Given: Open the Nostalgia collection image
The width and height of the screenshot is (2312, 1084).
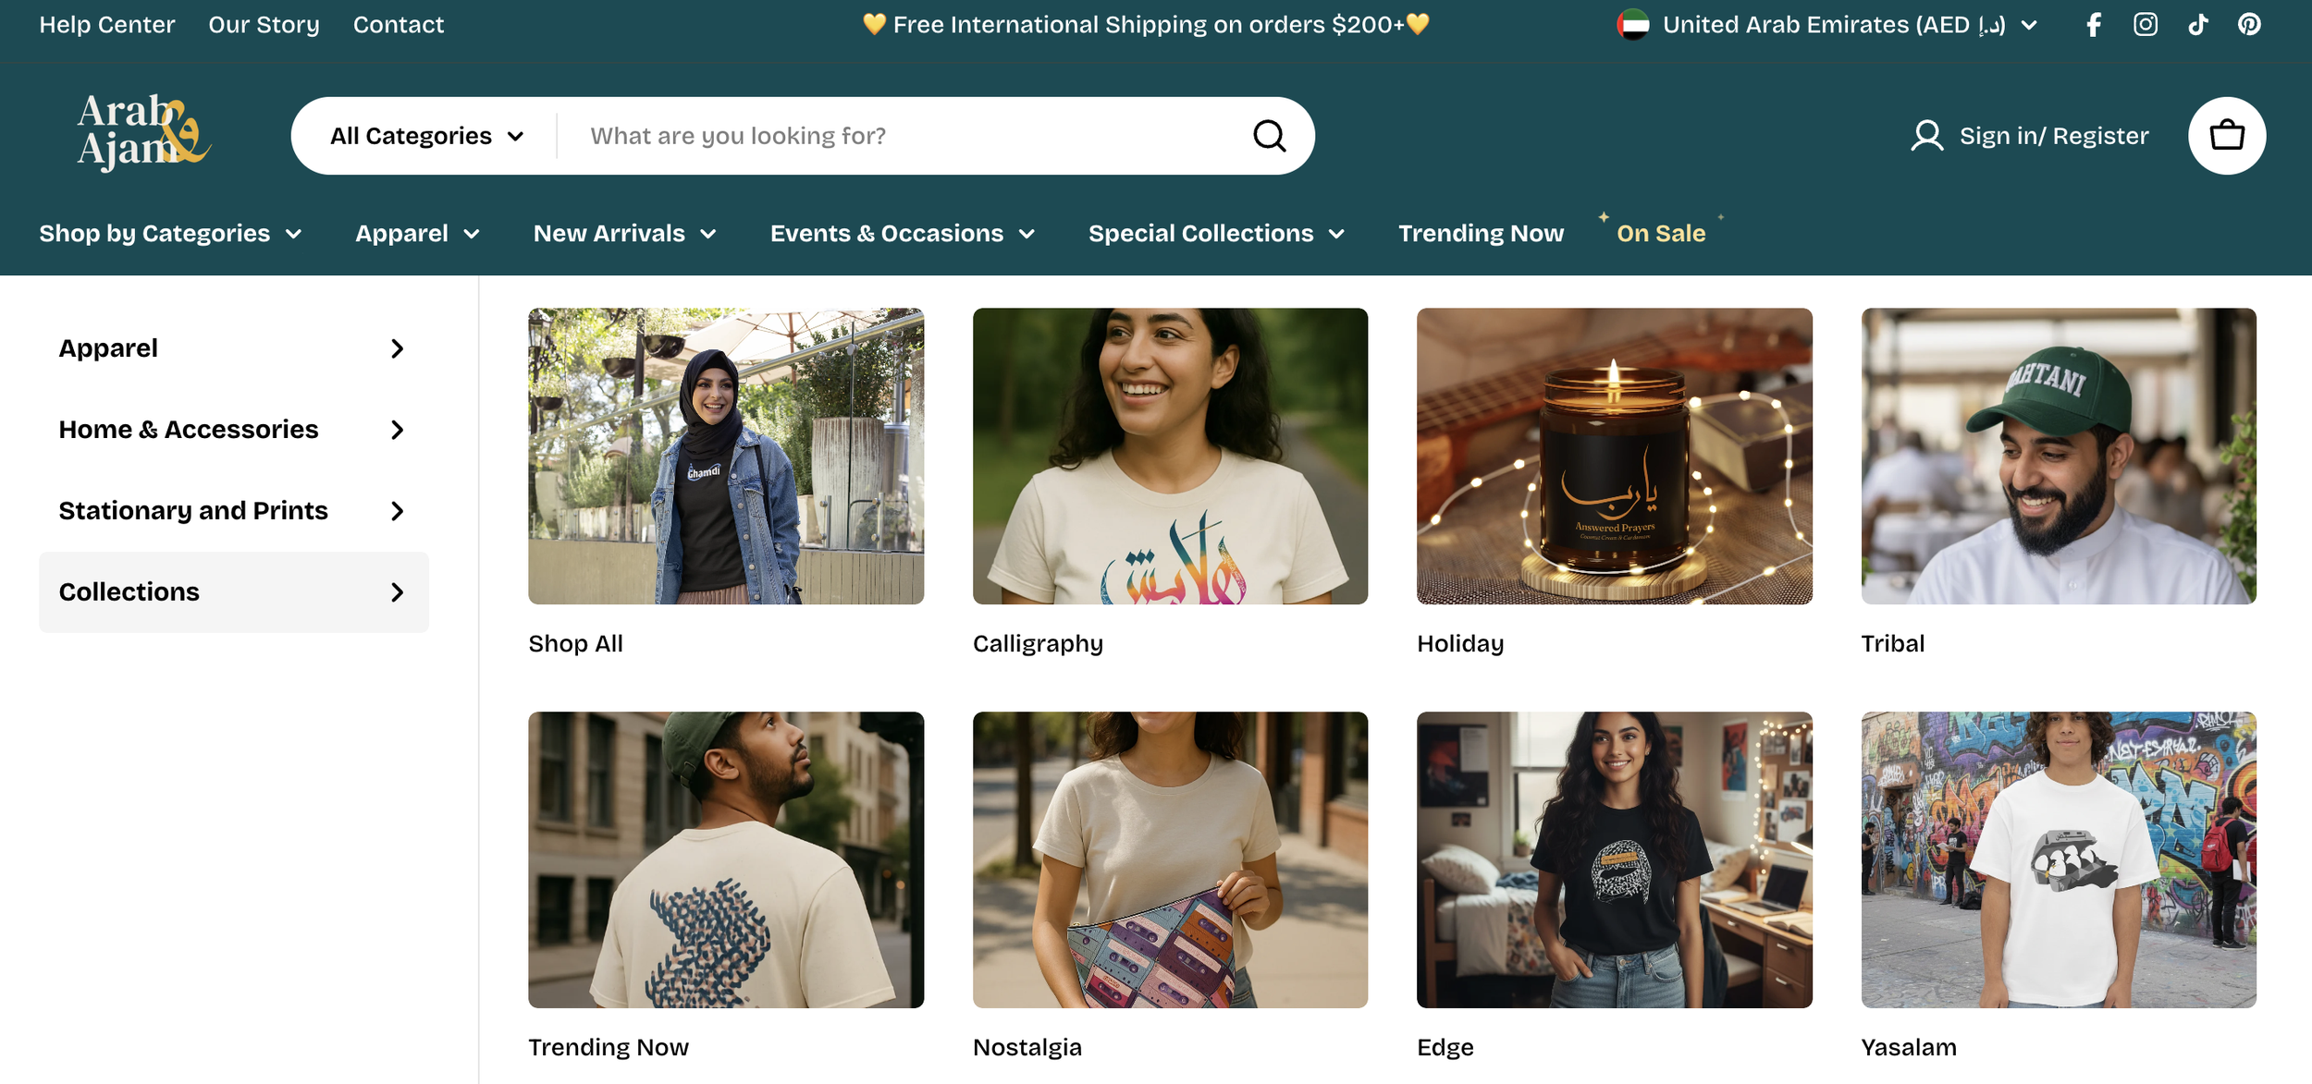Looking at the screenshot, I should 1170,859.
